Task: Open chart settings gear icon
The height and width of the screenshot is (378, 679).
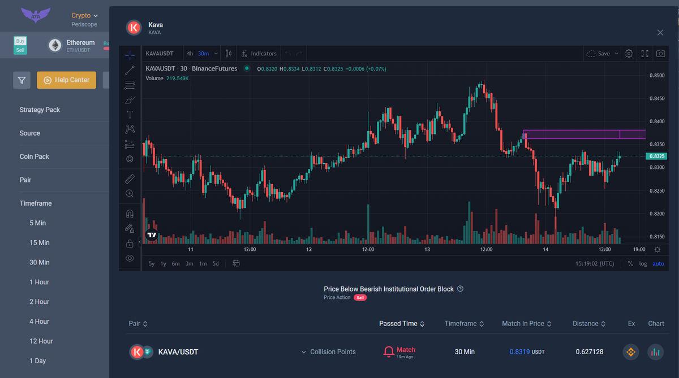Action: pos(629,54)
